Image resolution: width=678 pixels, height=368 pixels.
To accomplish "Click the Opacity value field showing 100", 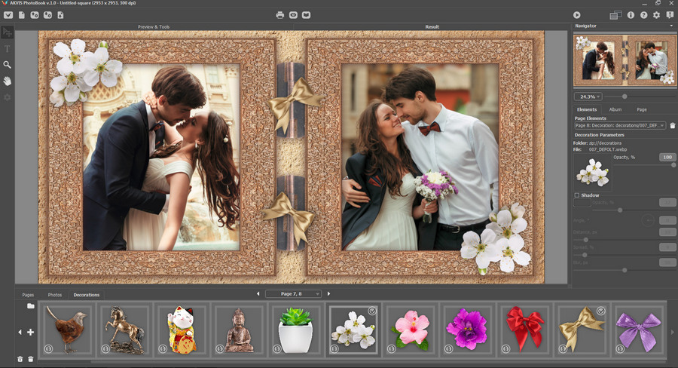I will pos(667,157).
